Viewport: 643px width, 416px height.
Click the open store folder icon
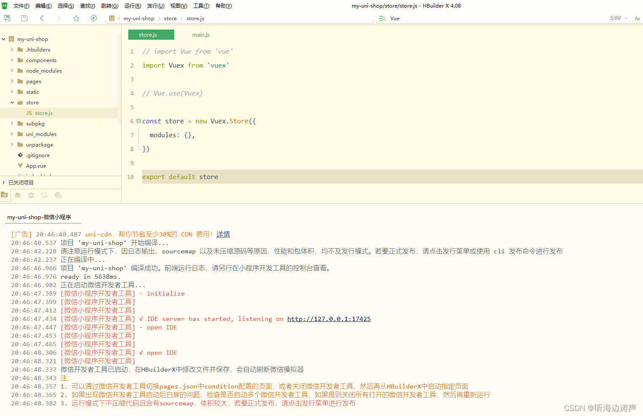[20, 102]
